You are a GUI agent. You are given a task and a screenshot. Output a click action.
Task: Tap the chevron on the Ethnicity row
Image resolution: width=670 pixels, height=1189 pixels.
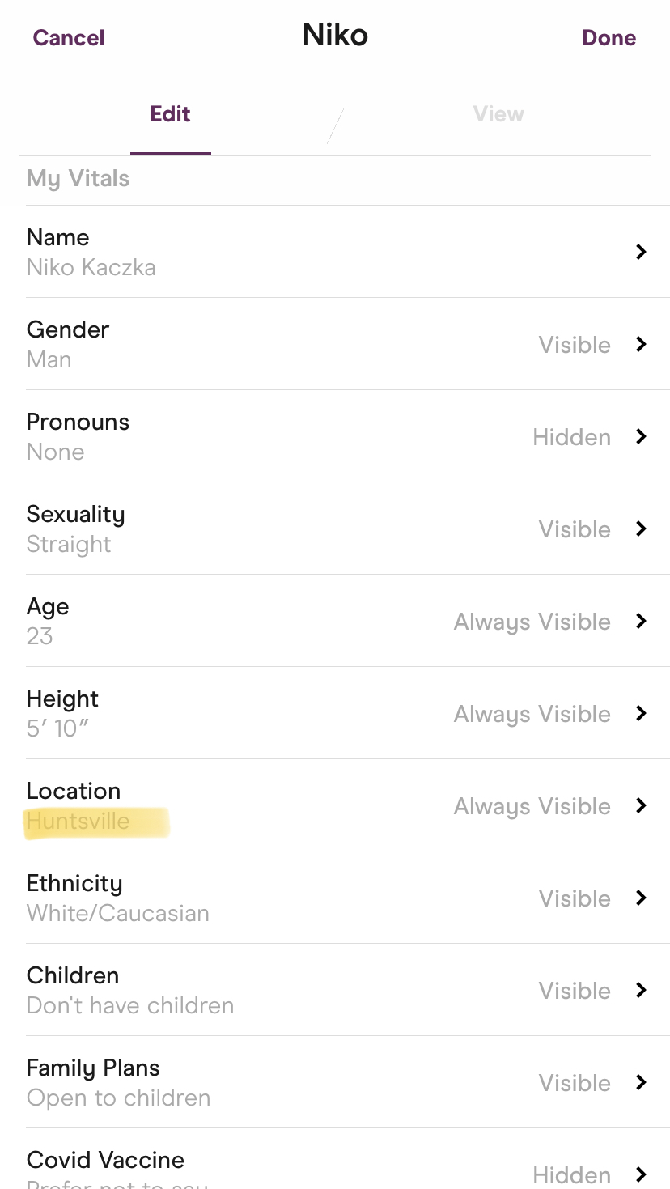[641, 898]
